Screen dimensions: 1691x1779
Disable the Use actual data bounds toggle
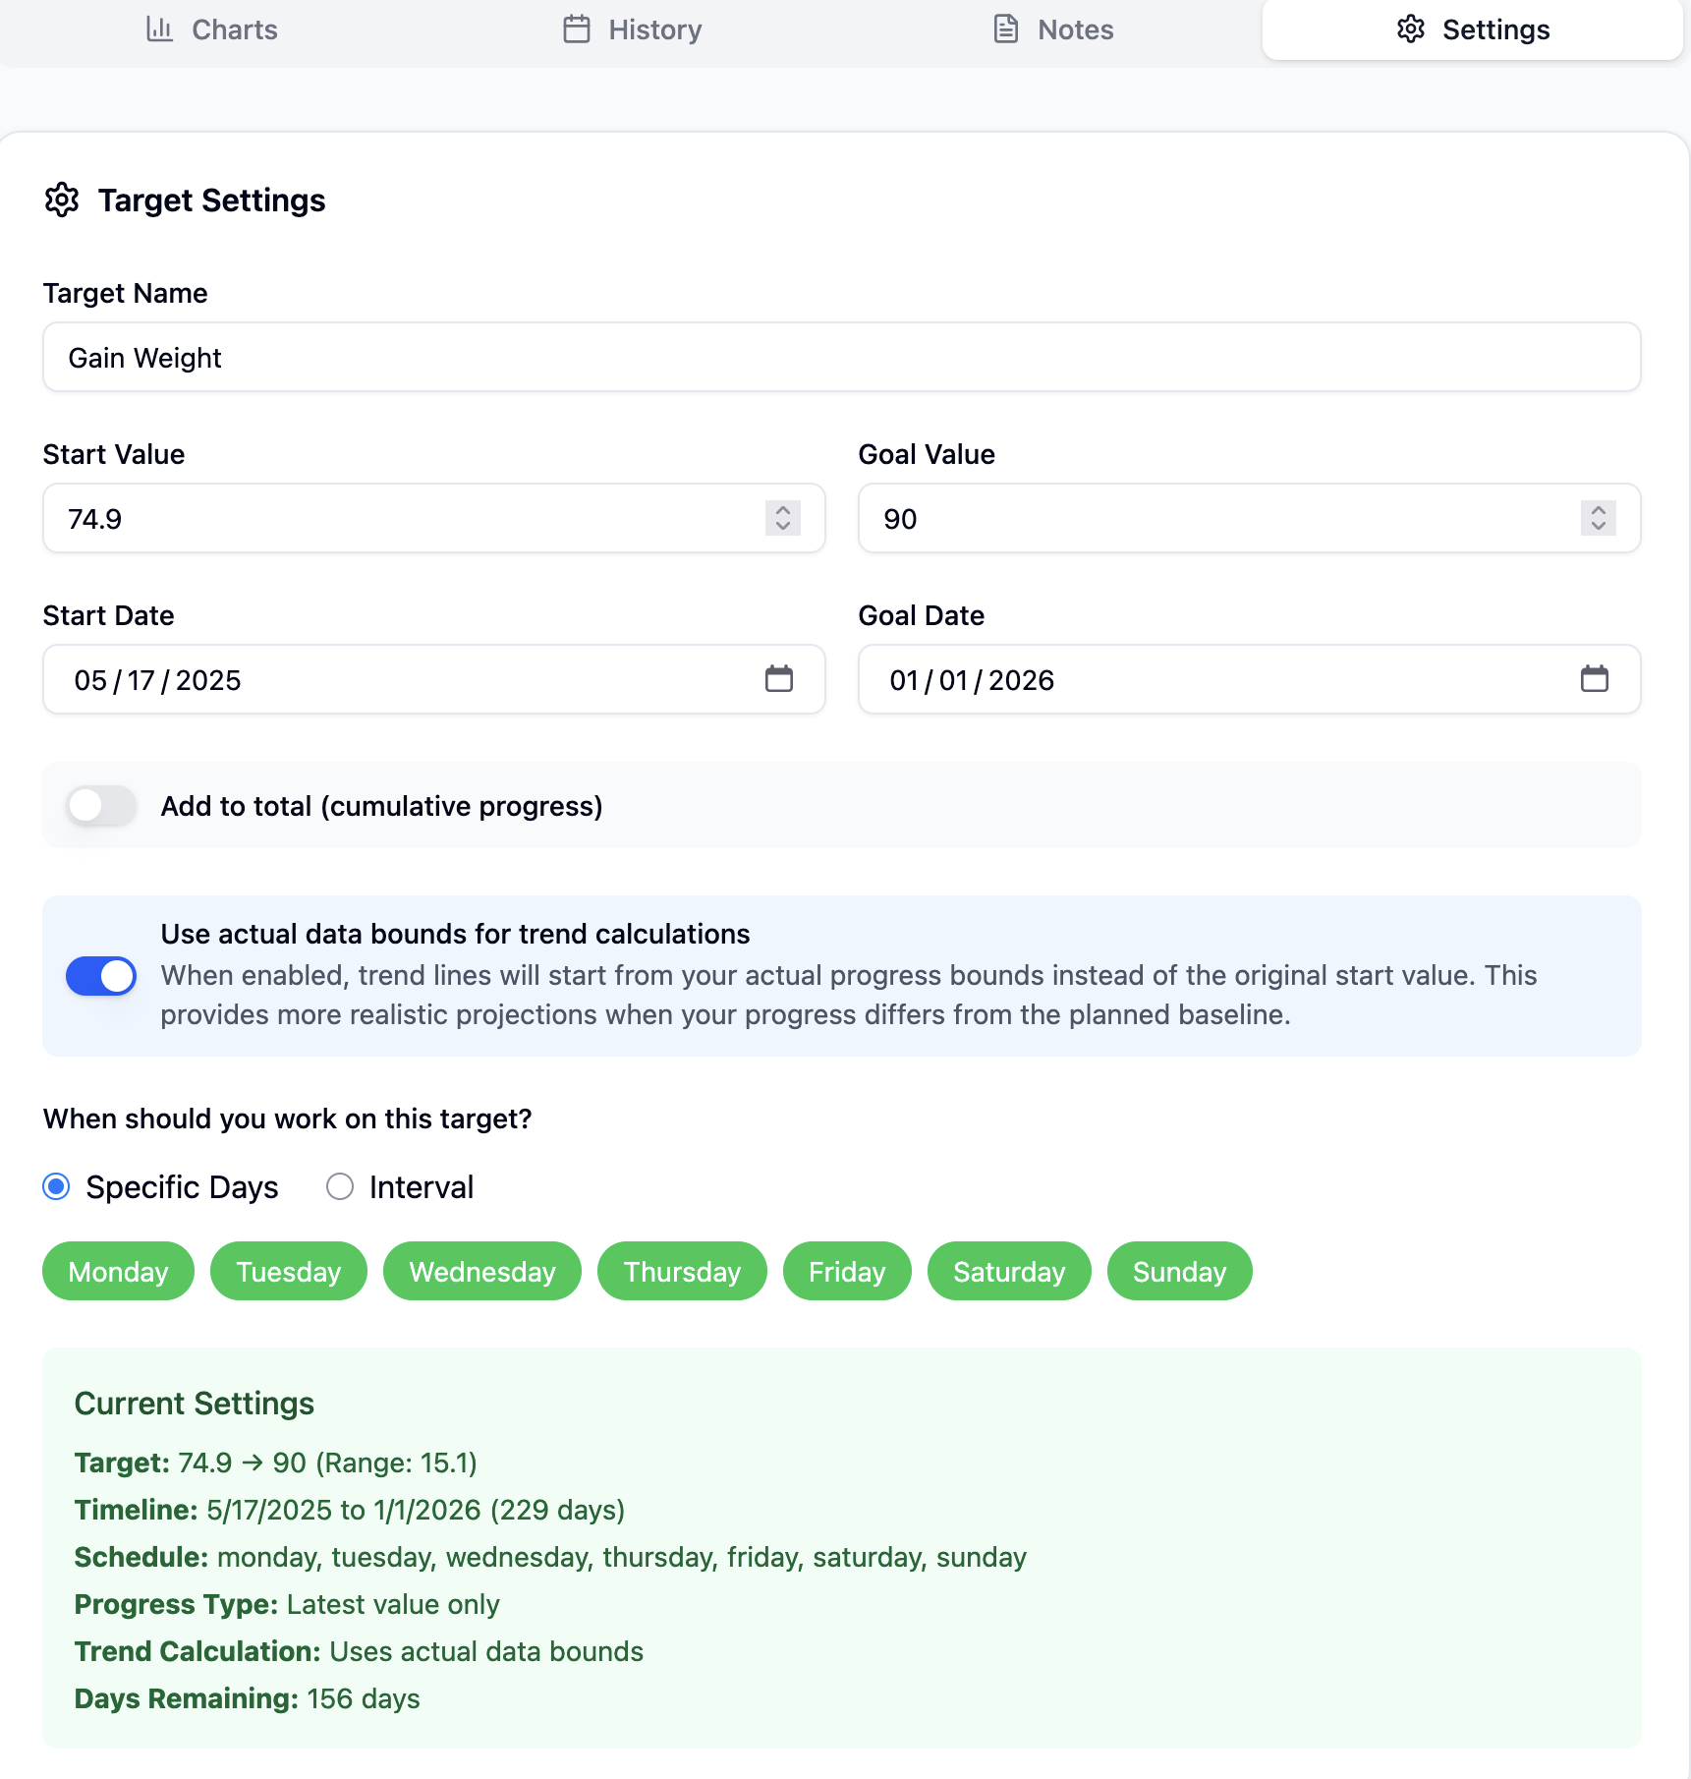(x=100, y=975)
